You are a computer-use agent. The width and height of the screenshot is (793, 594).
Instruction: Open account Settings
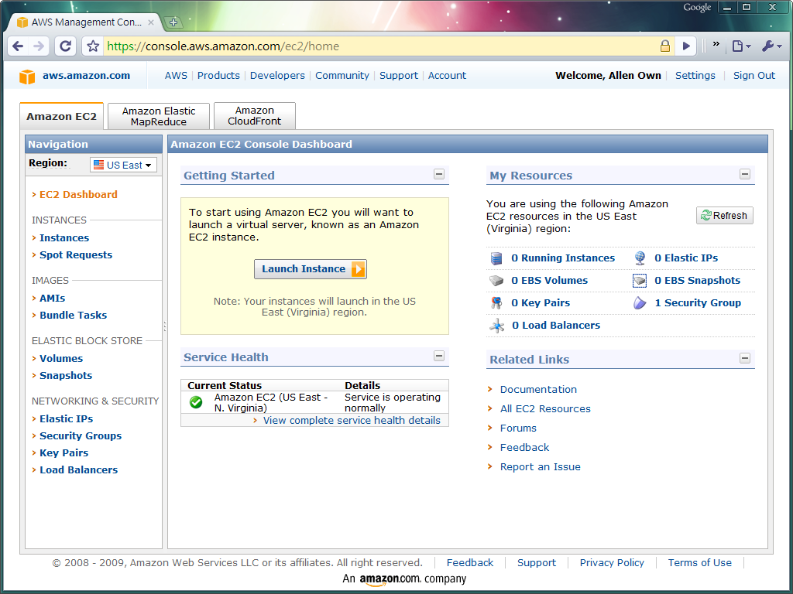coord(695,76)
